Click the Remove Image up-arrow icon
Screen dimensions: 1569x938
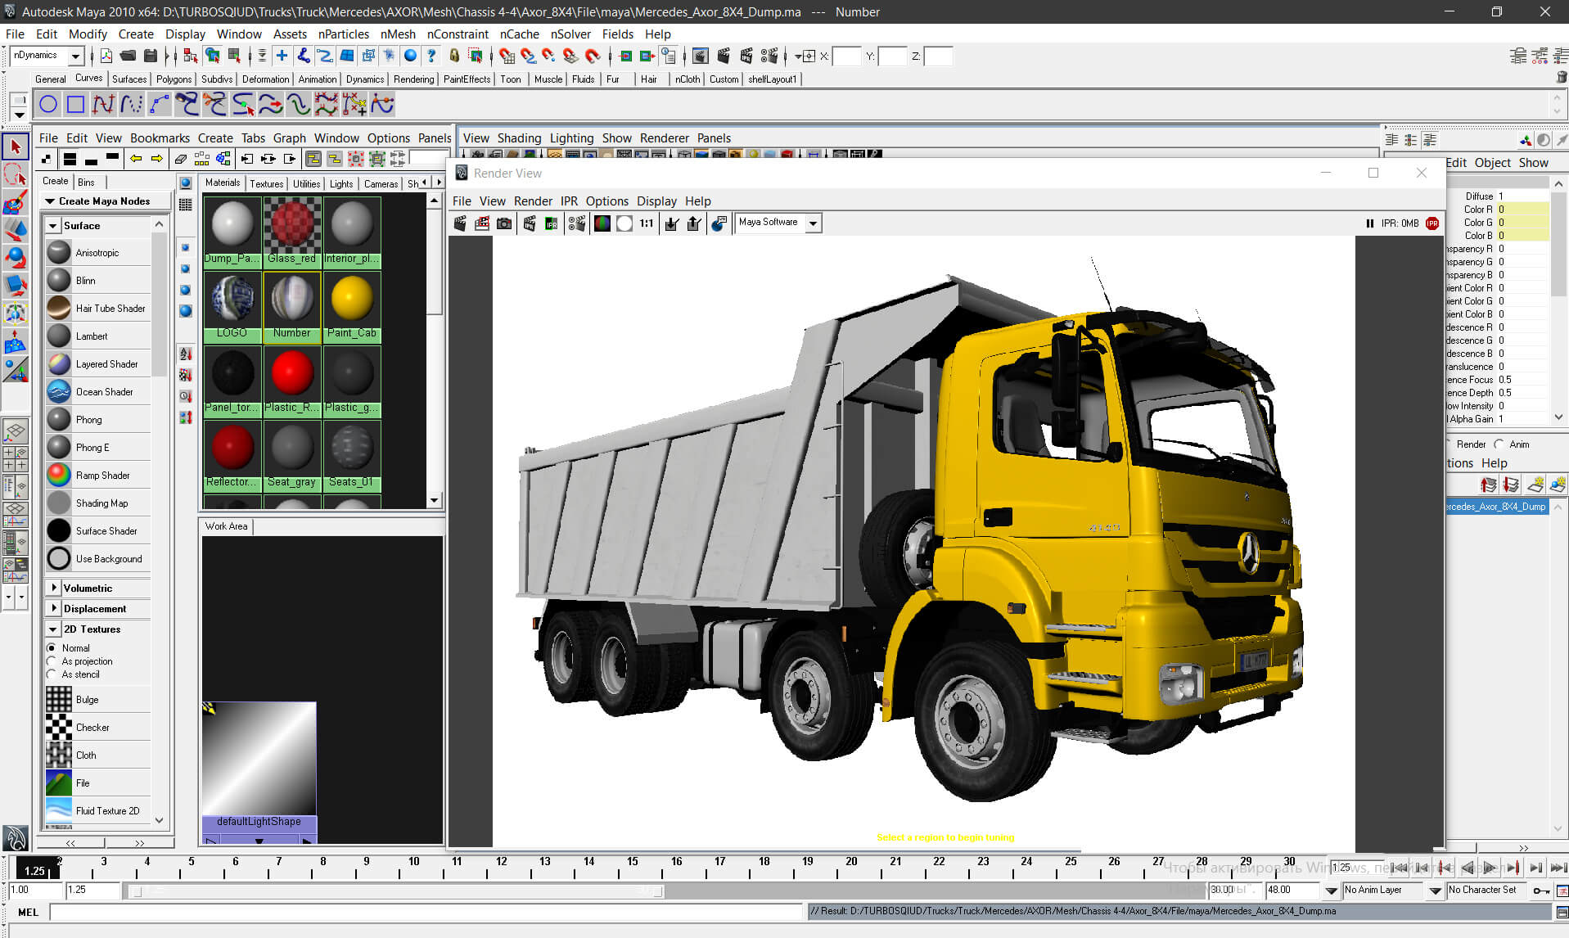point(694,223)
